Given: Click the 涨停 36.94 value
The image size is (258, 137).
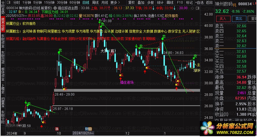Looking at the screenshot, I should tap(241, 77).
